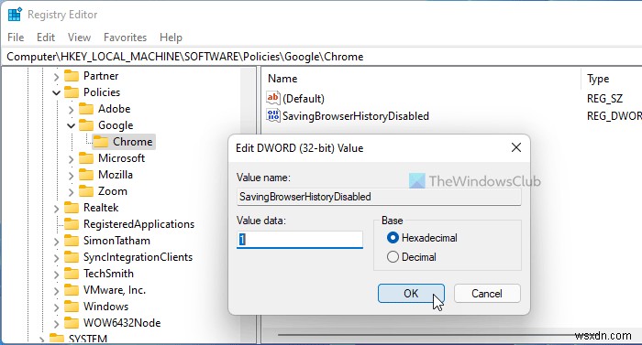Click the SavingBrowserHistoryDisabled DWORD value icon
The height and width of the screenshot is (345, 642).
point(273,115)
